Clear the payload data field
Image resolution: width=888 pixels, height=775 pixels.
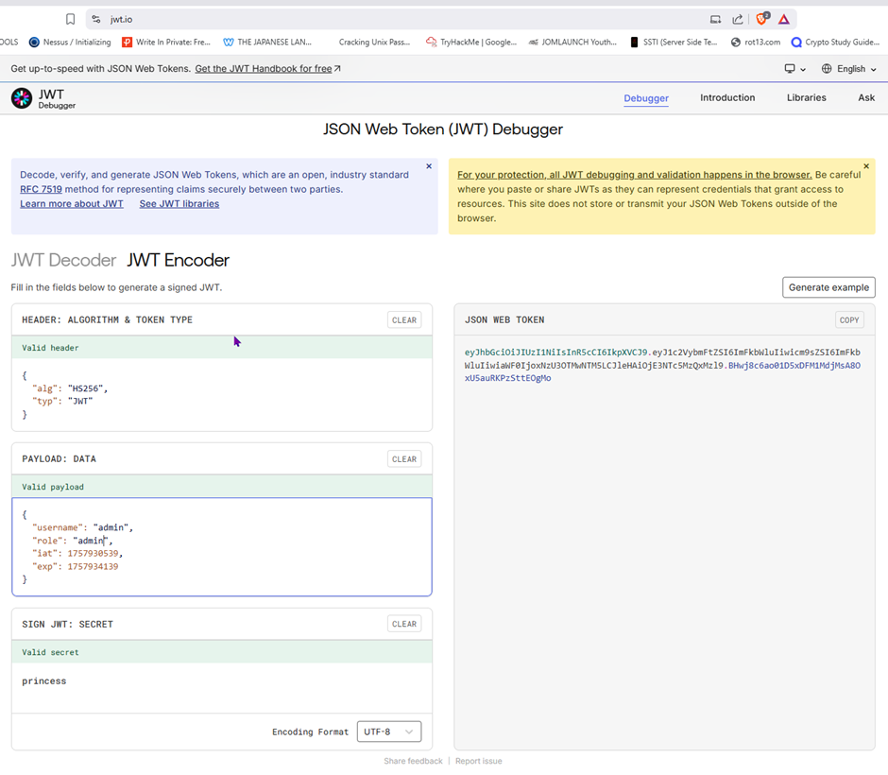(x=404, y=459)
